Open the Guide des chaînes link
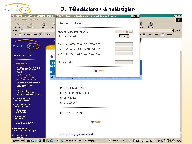The width and height of the screenshot is (192, 144). (x=28, y=35)
